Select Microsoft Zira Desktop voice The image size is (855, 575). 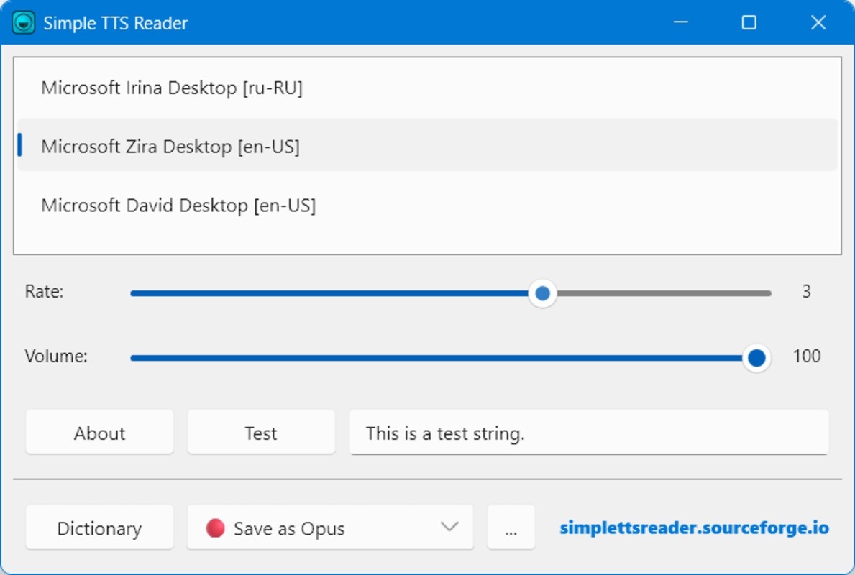170,147
